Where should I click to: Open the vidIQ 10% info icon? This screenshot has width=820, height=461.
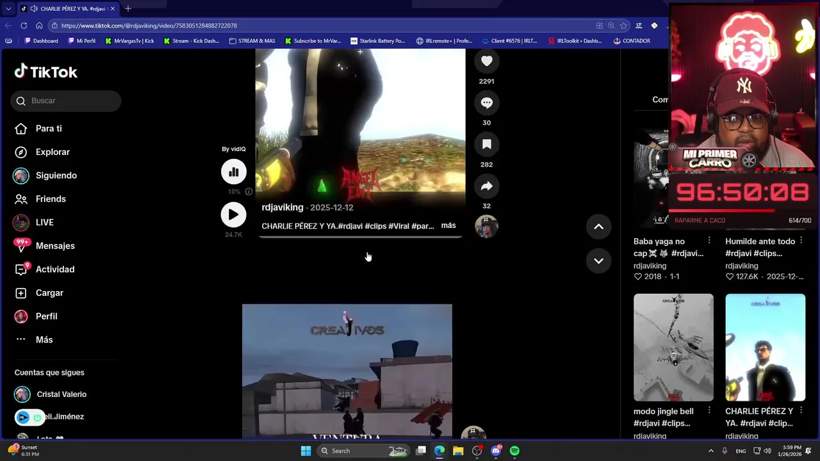249,191
